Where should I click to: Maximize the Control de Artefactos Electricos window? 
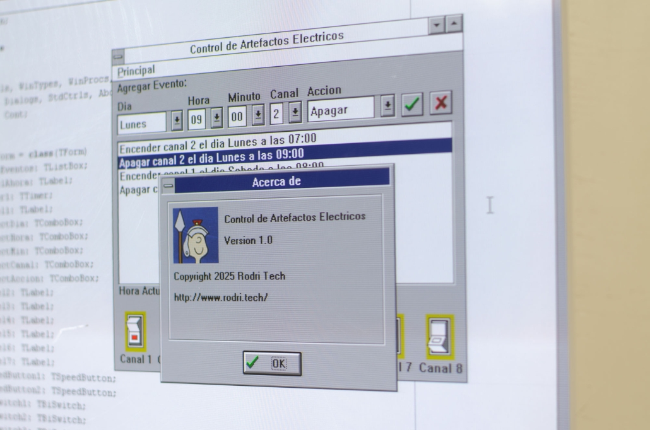coord(454,24)
